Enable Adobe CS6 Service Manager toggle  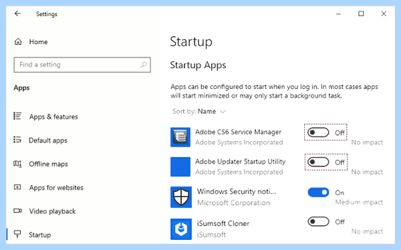tap(318, 132)
